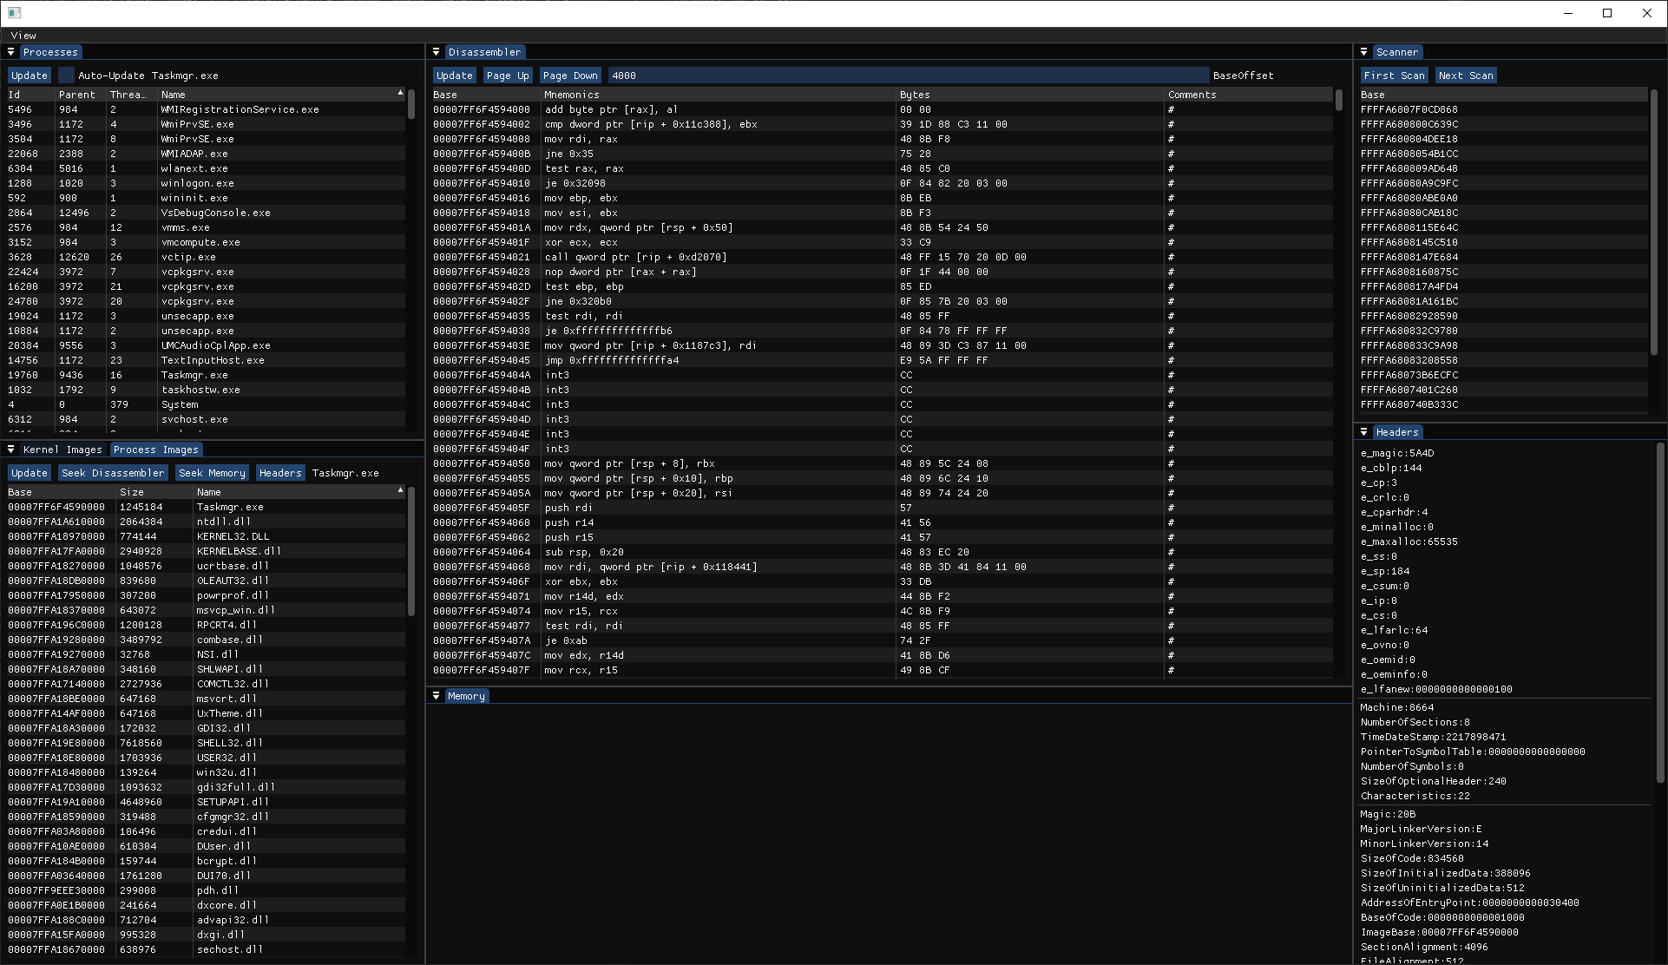Click the Memory panel's dropdown triangle
Screen dimensions: 1668x965
coord(437,696)
